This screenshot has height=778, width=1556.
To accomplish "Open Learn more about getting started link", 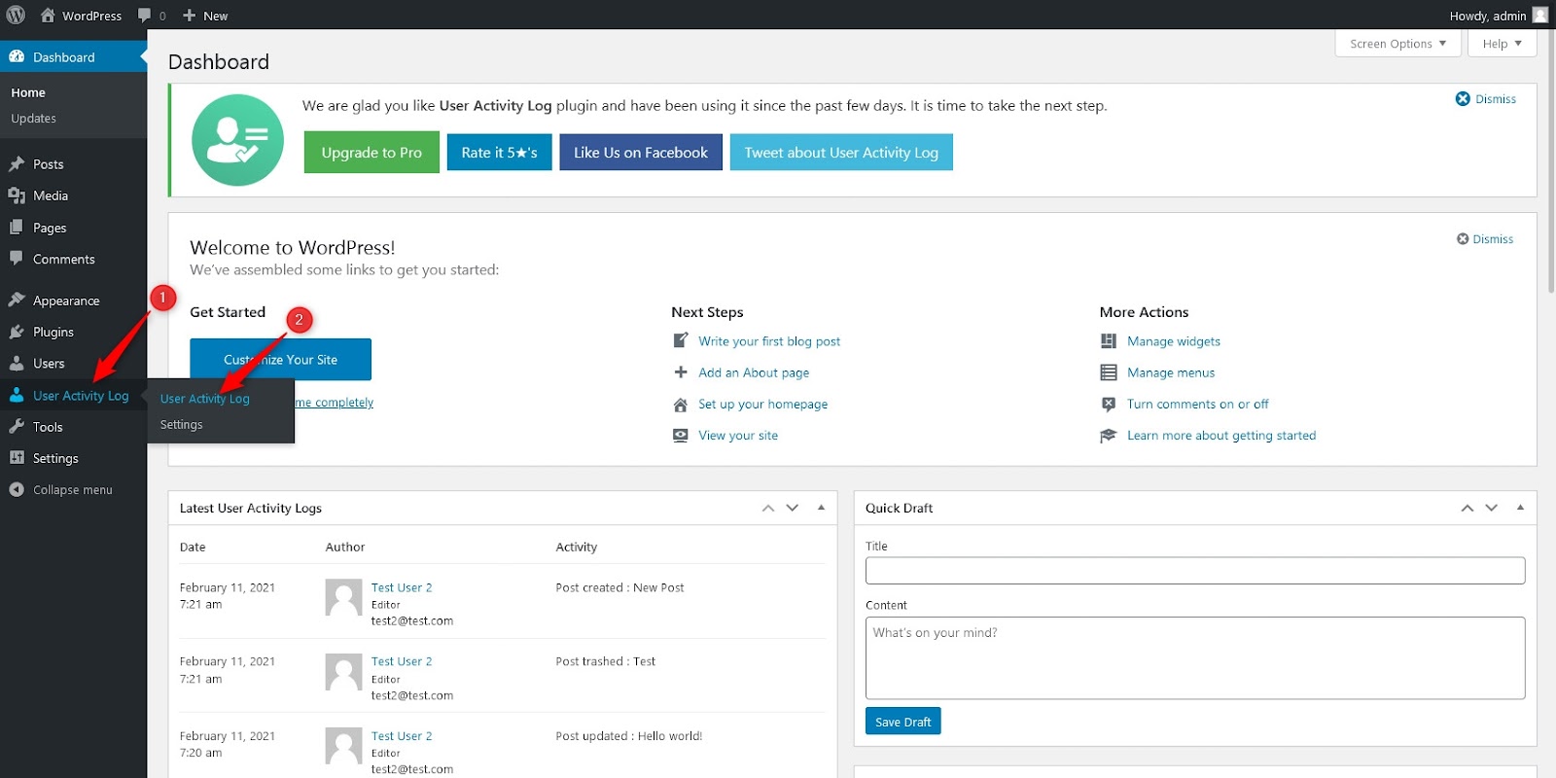I will click(1221, 435).
